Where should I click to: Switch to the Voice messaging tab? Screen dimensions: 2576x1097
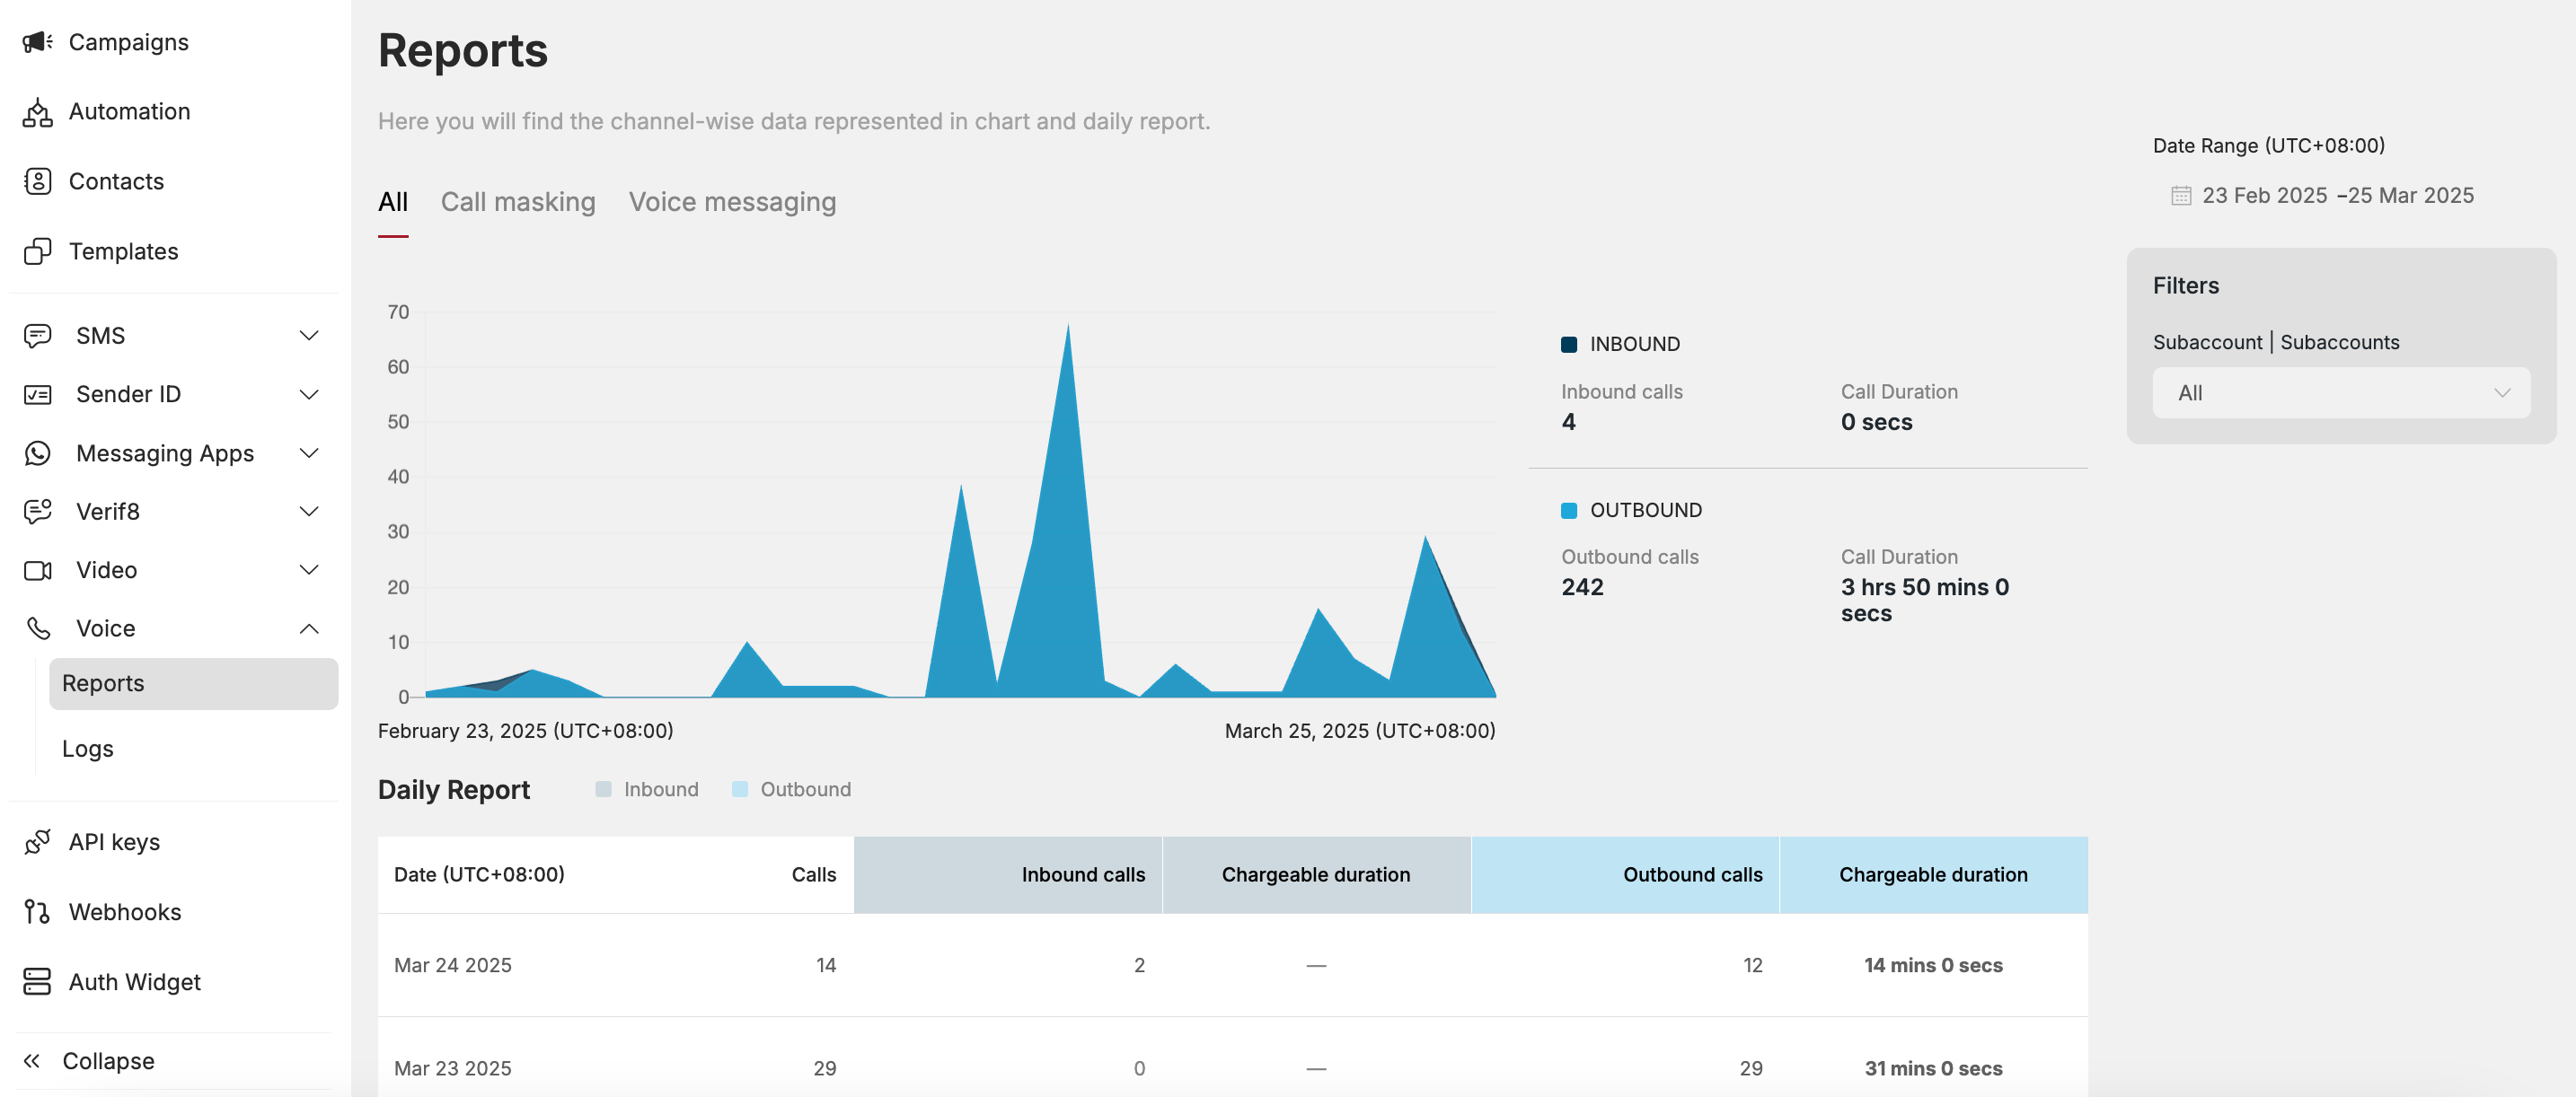[732, 202]
